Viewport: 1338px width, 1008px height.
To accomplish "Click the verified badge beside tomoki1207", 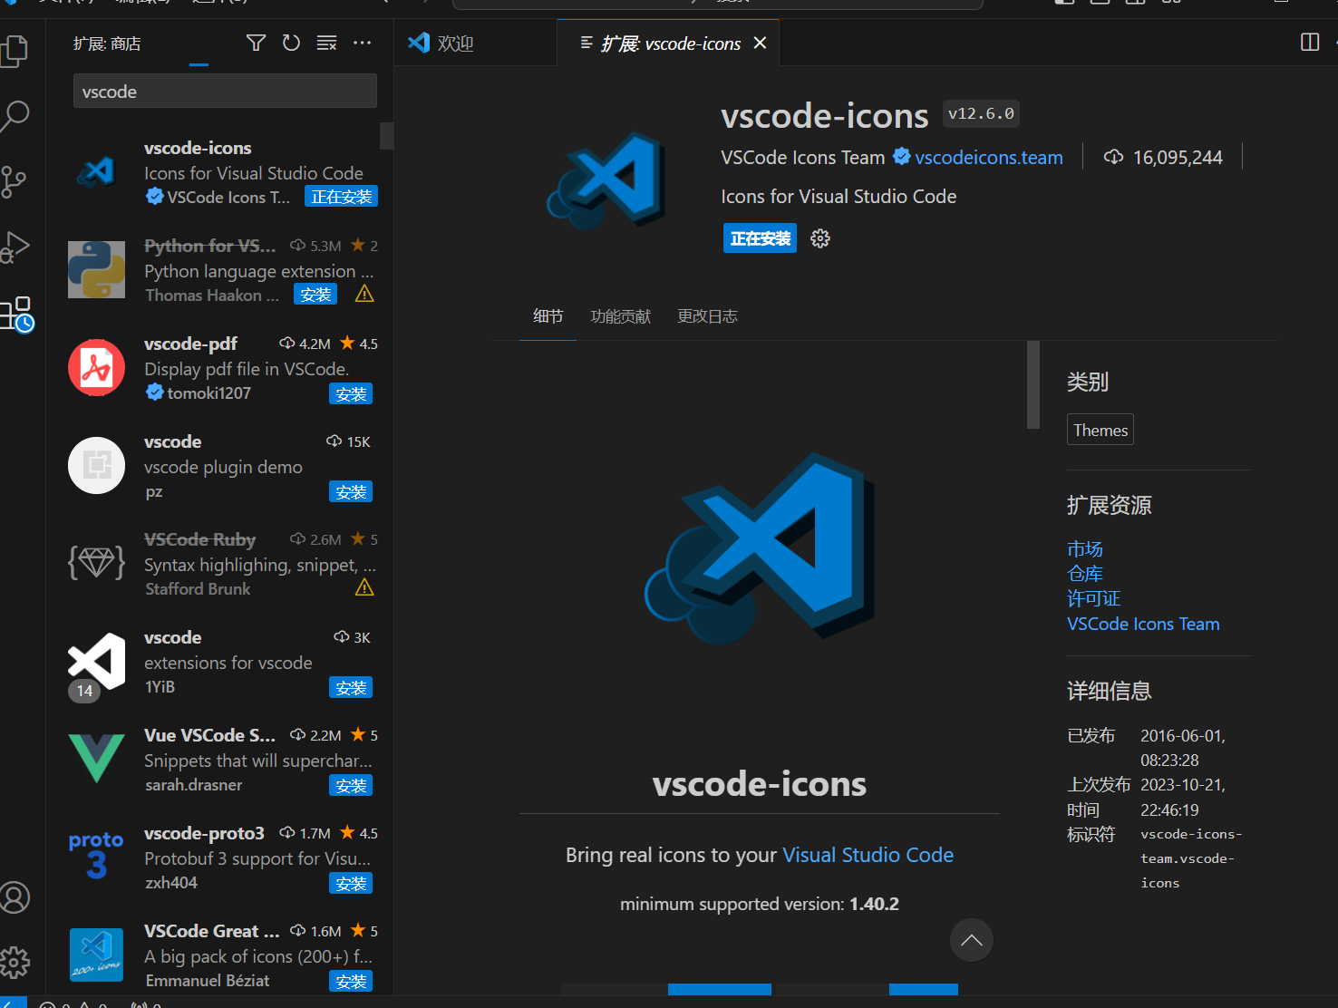I will tap(155, 393).
